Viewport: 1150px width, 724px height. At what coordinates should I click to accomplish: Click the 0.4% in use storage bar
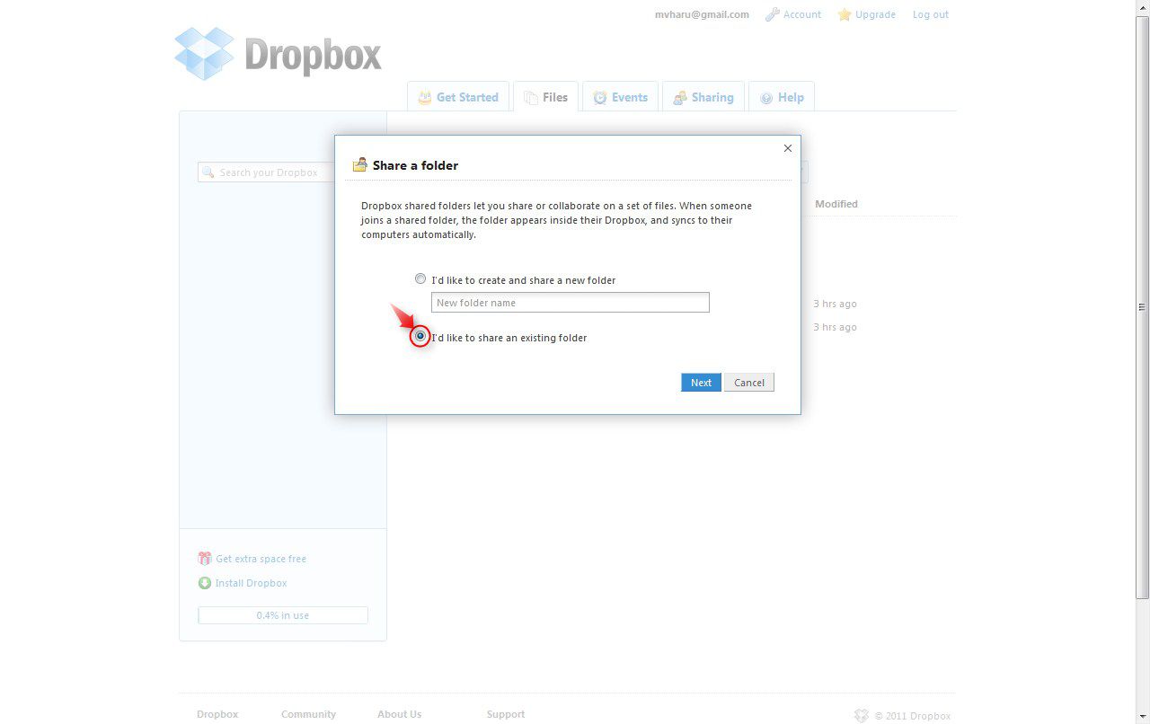pyautogui.click(x=283, y=615)
